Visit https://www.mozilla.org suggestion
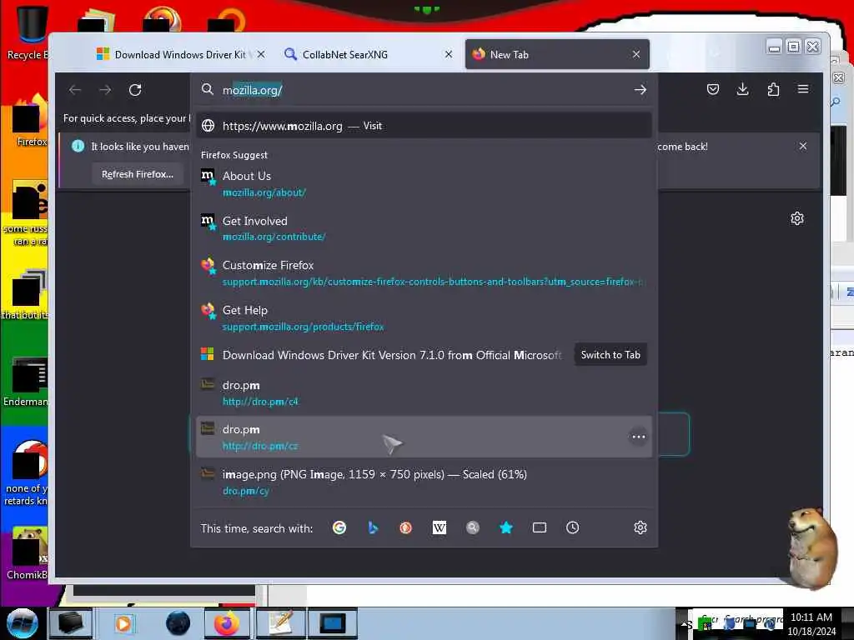854x640 pixels. coord(424,126)
